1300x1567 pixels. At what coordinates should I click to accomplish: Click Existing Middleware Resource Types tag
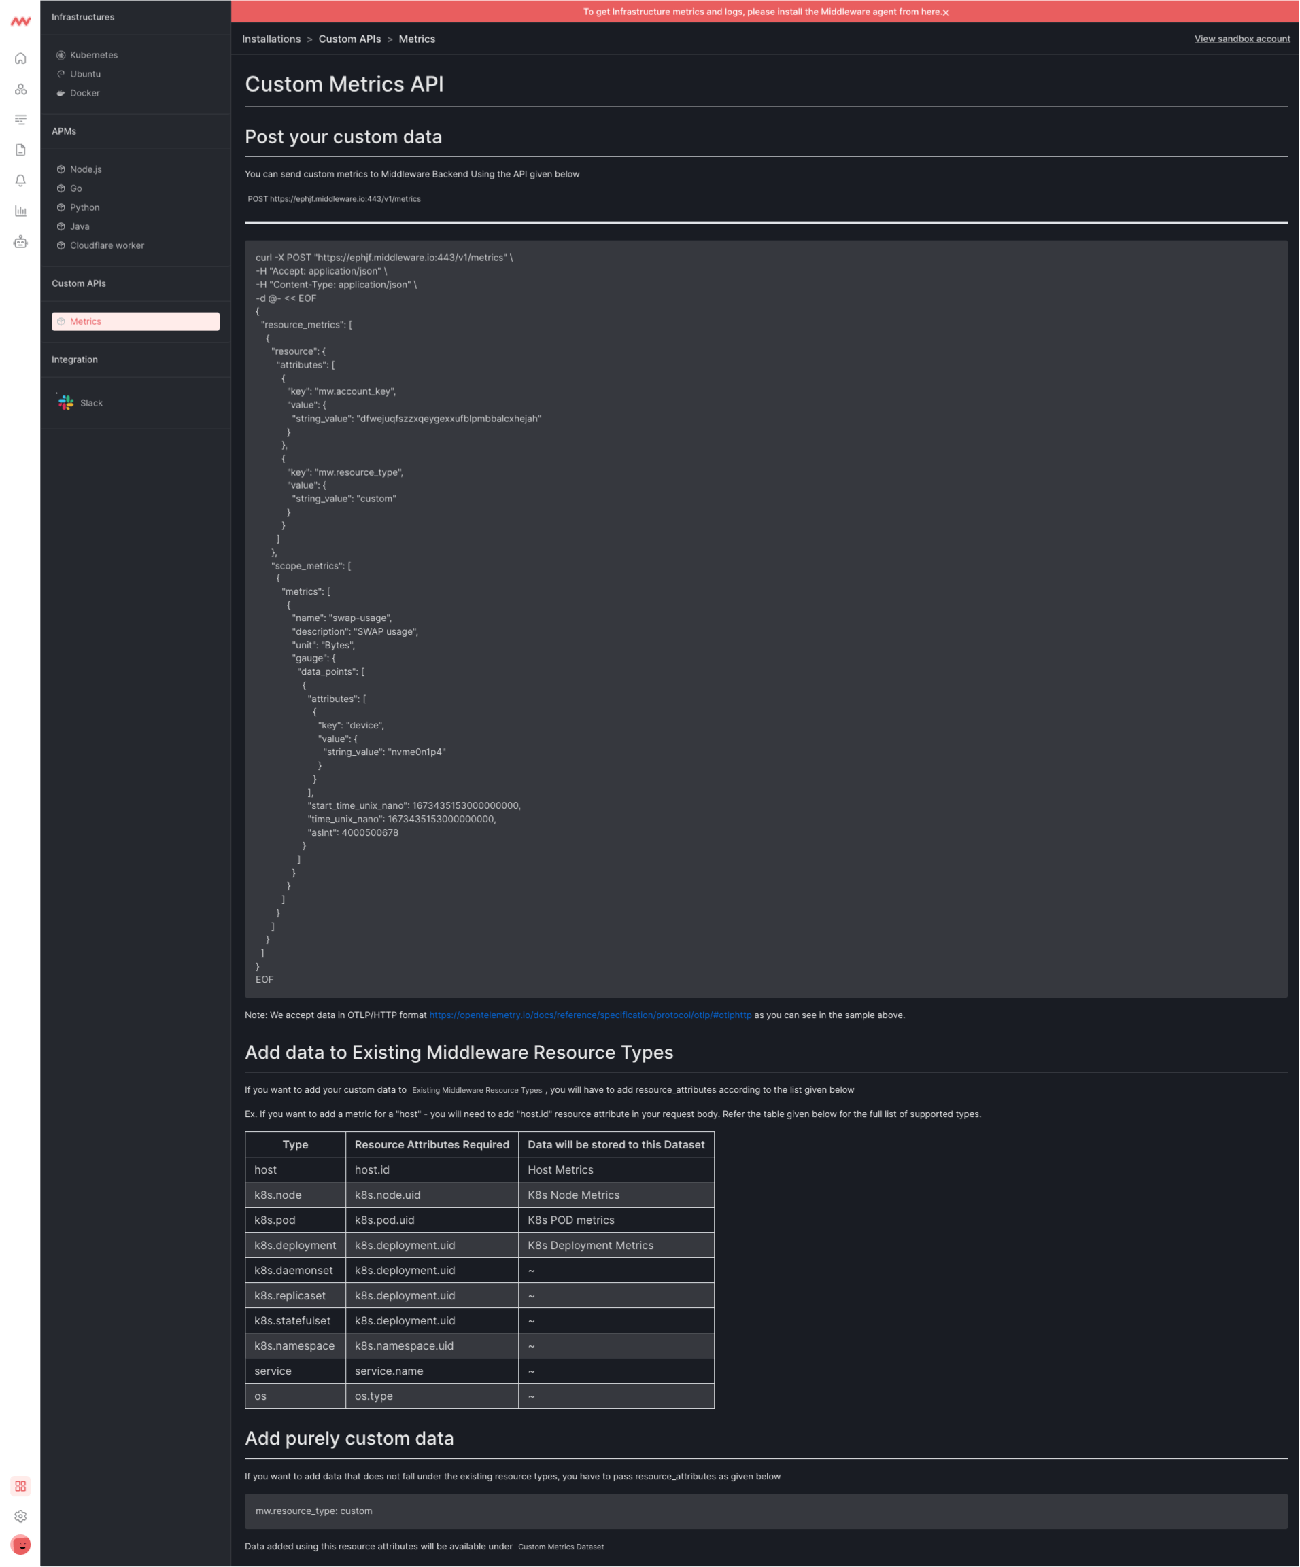(477, 1090)
